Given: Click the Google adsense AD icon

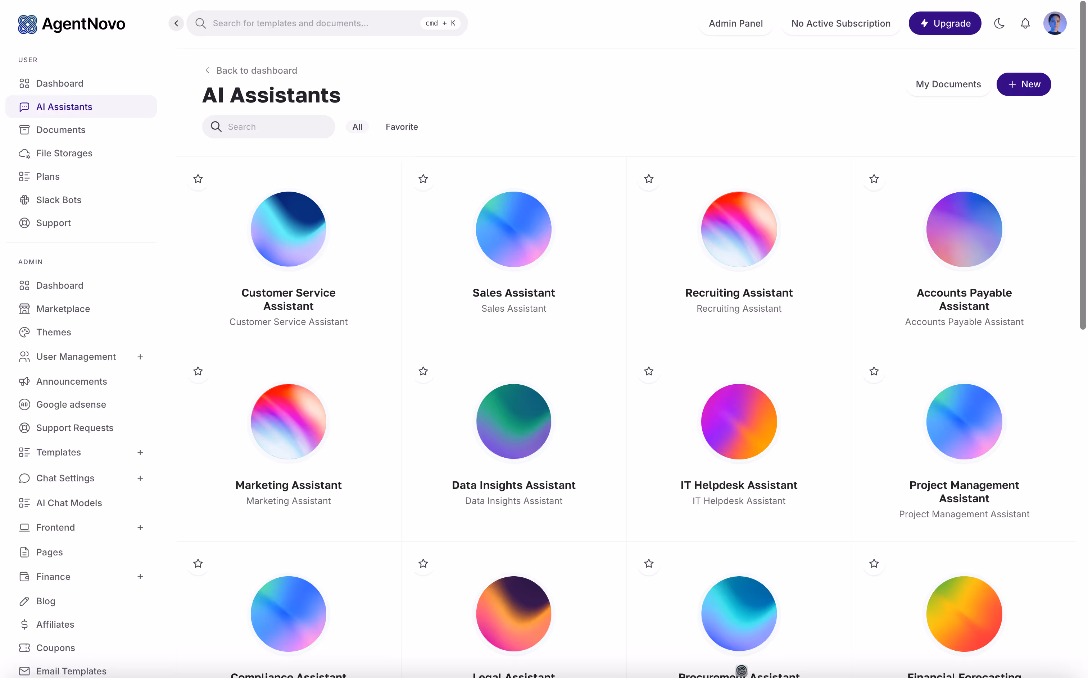Looking at the screenshot, I should coord(24,404).
